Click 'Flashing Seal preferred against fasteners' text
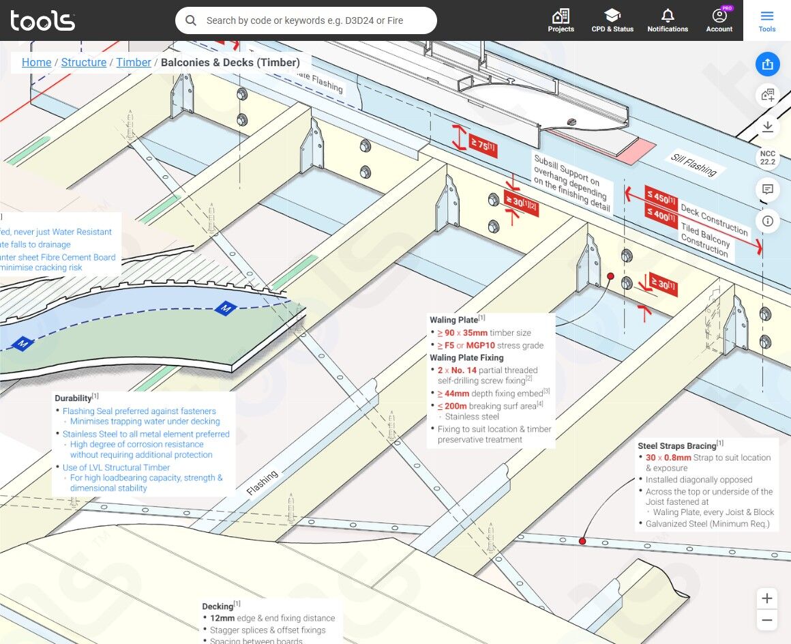 (139, 411)
